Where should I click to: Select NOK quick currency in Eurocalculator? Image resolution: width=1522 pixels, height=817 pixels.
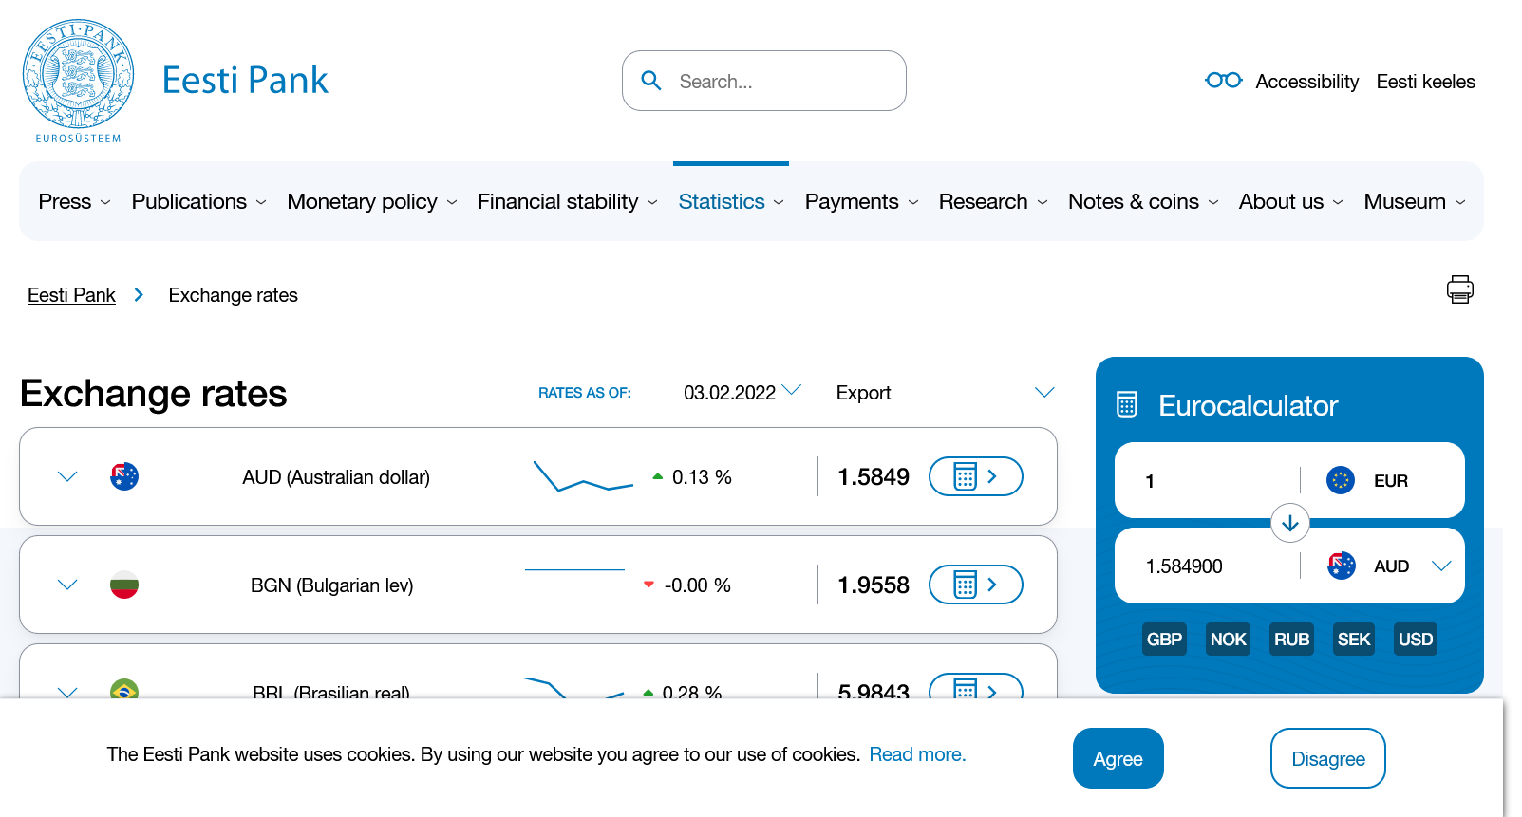(x=1228, y=640)
